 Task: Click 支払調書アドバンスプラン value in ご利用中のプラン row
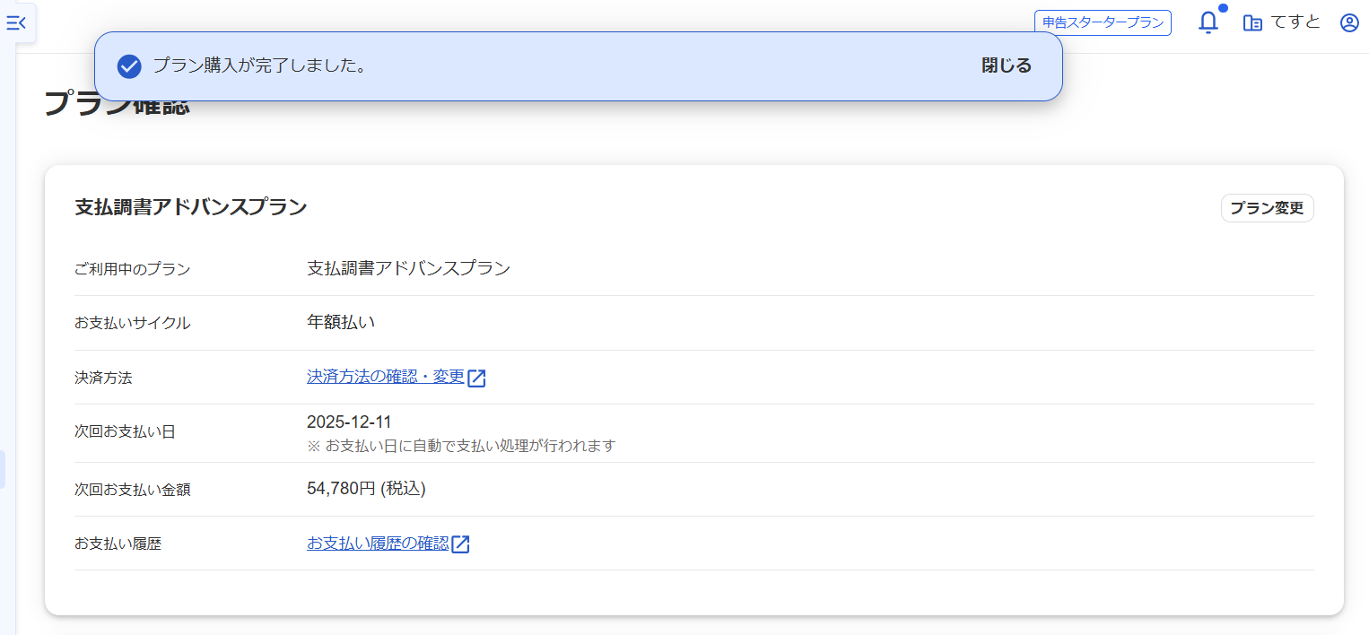tap(408, 268)
